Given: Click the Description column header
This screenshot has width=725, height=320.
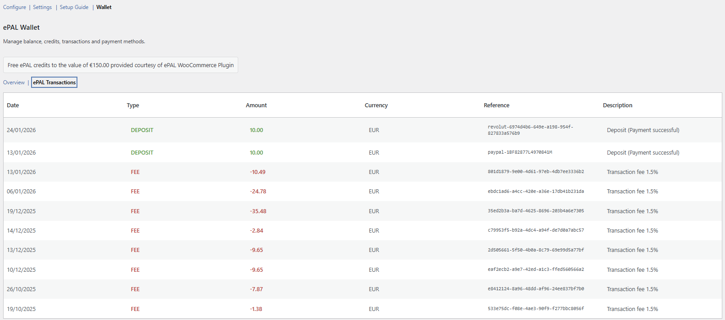Looking at the screenshot, I should point(617,105).
